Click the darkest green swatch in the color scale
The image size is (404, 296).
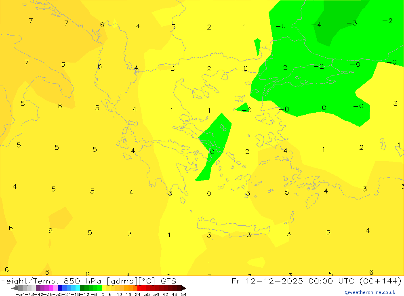coord(82,288)
